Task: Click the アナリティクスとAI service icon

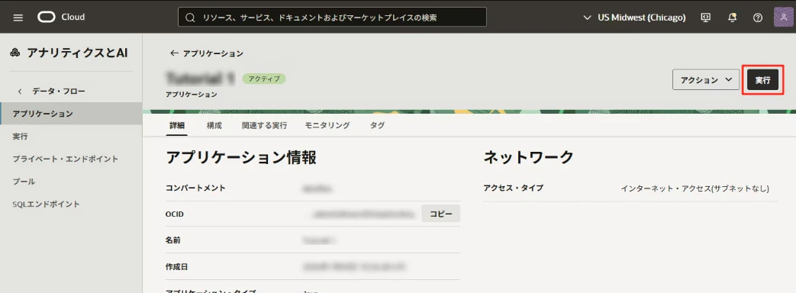Action: [15, 53]
